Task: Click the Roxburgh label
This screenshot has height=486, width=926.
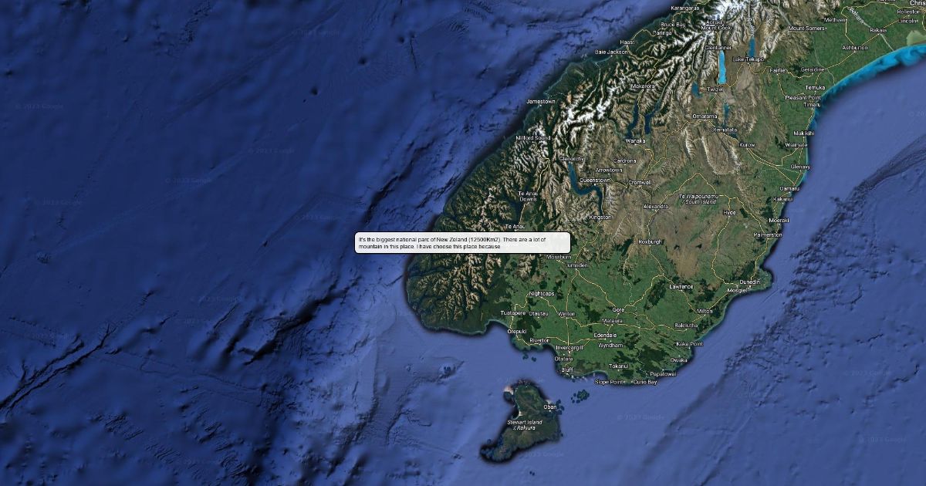Action: point(651,241)
